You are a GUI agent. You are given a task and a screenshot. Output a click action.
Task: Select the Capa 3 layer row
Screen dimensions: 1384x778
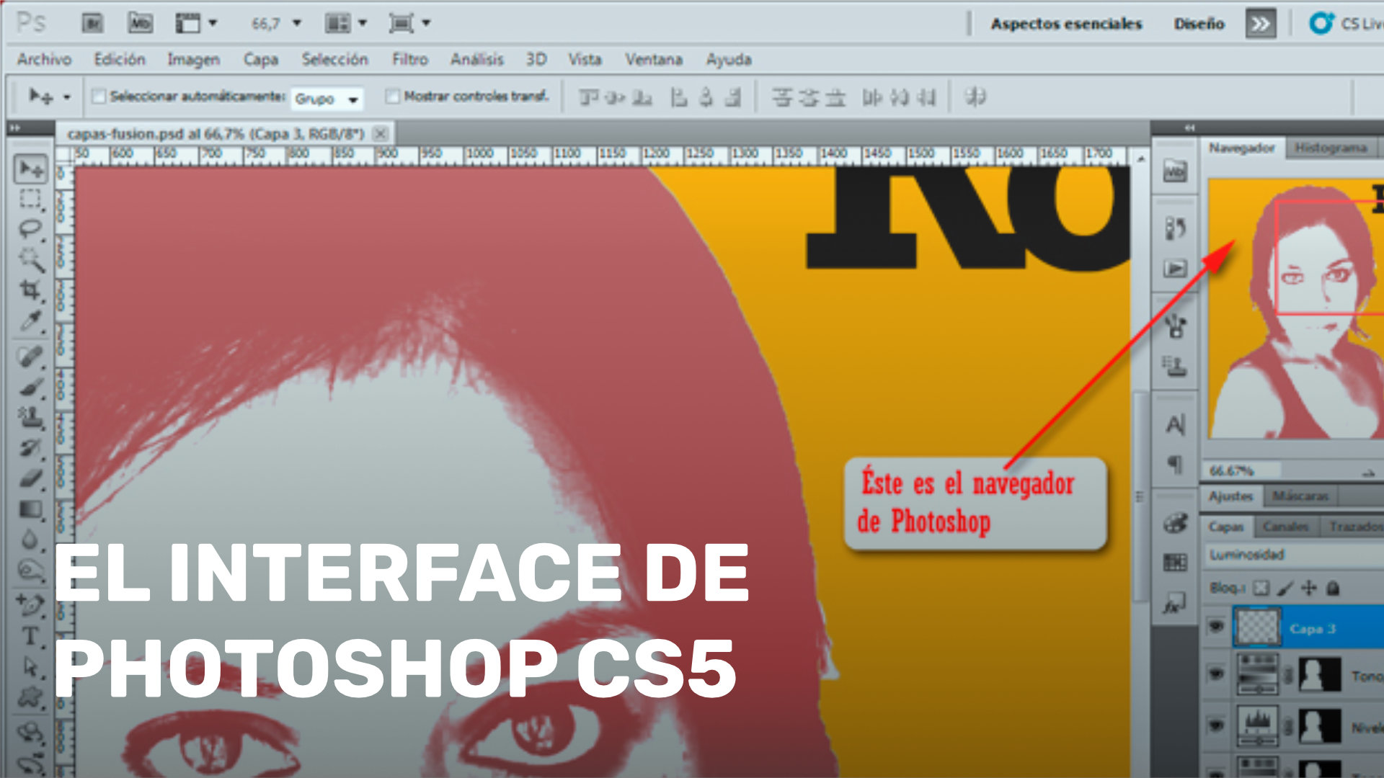pyautogui.click(x=1293, y=627)
